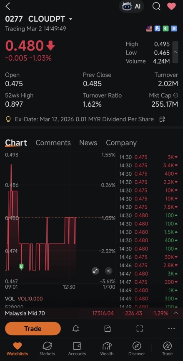183x361 pixels.
Task: Open Discover in bottom navigation
Action: click(x=137, y=348)
